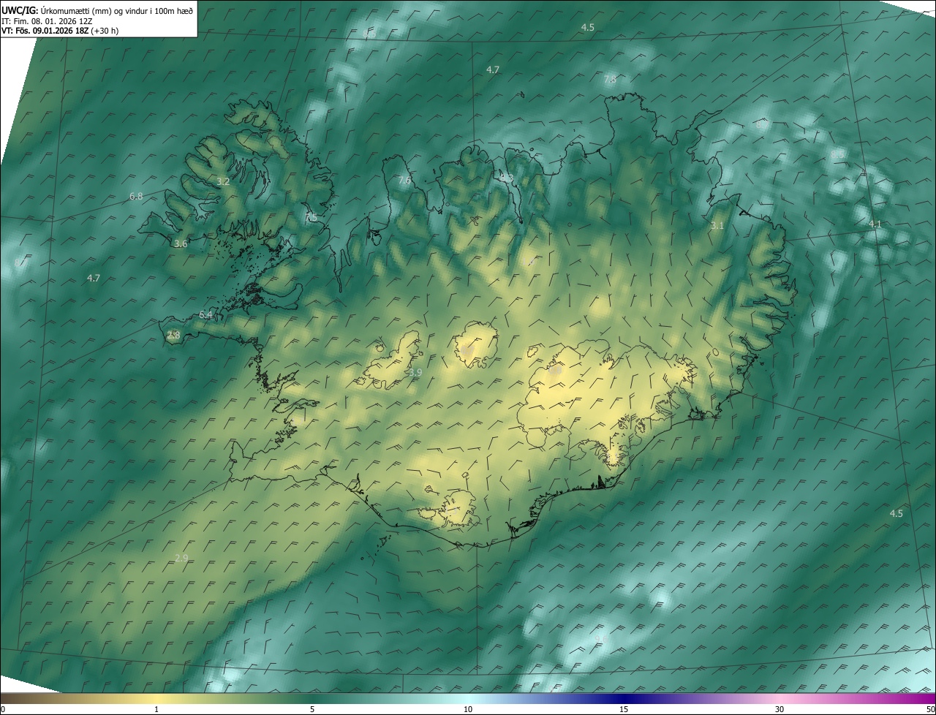Click the map title "Úrkomumætti (mm) og vindur í 100m hæð"
936x715 pixels.
[117, 10]
